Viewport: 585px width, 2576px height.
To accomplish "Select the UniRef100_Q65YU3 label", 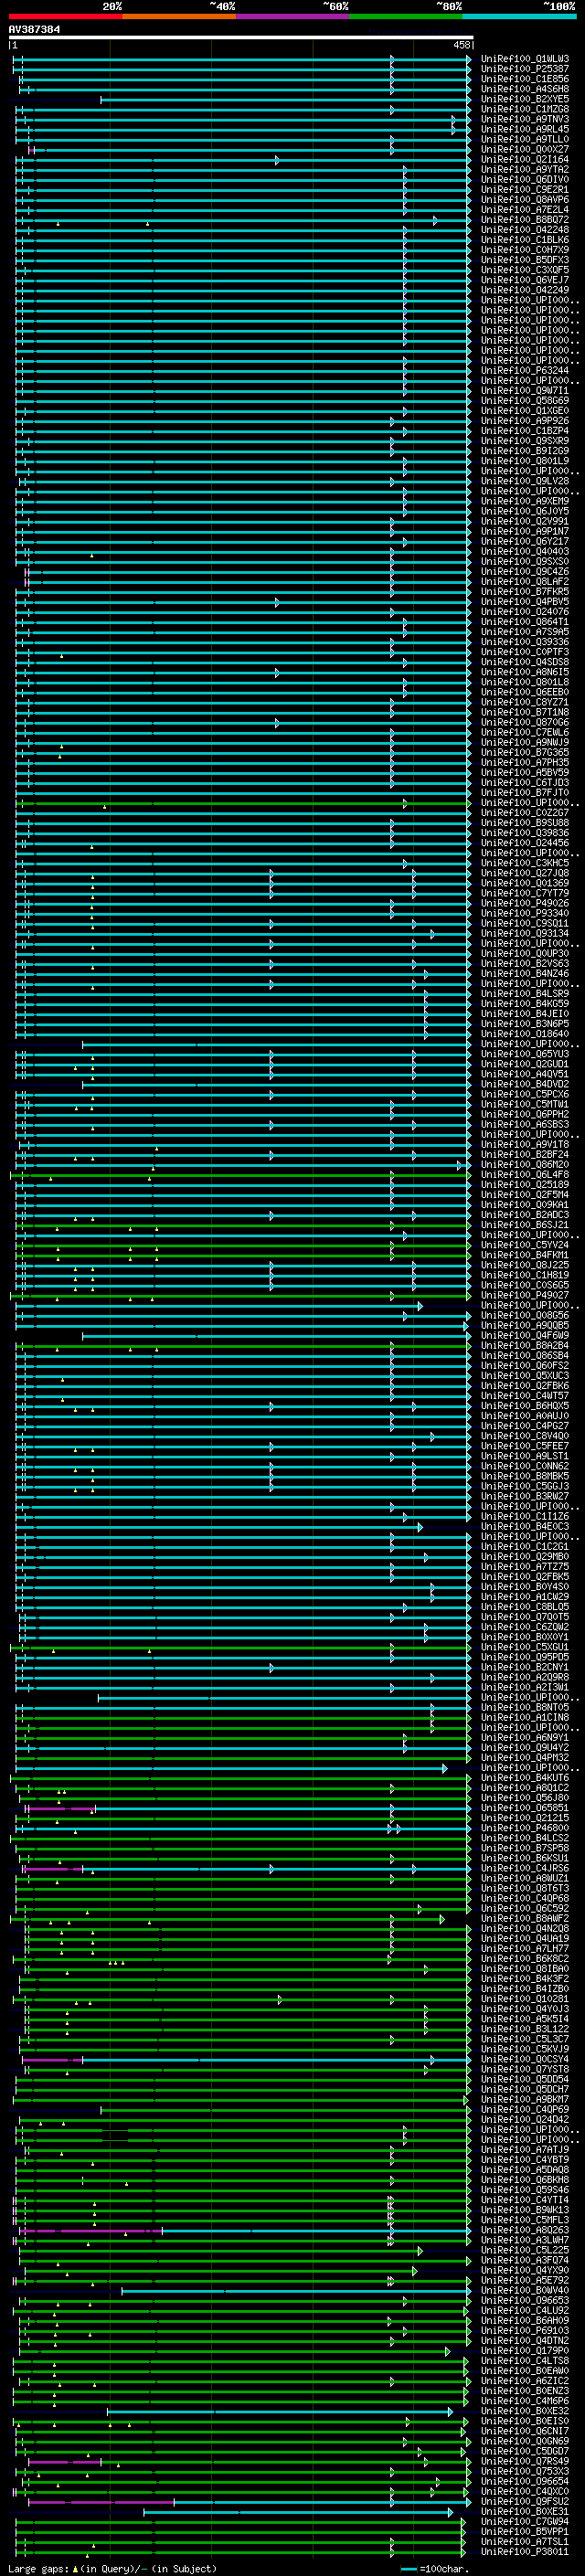I will (525, 1053).
